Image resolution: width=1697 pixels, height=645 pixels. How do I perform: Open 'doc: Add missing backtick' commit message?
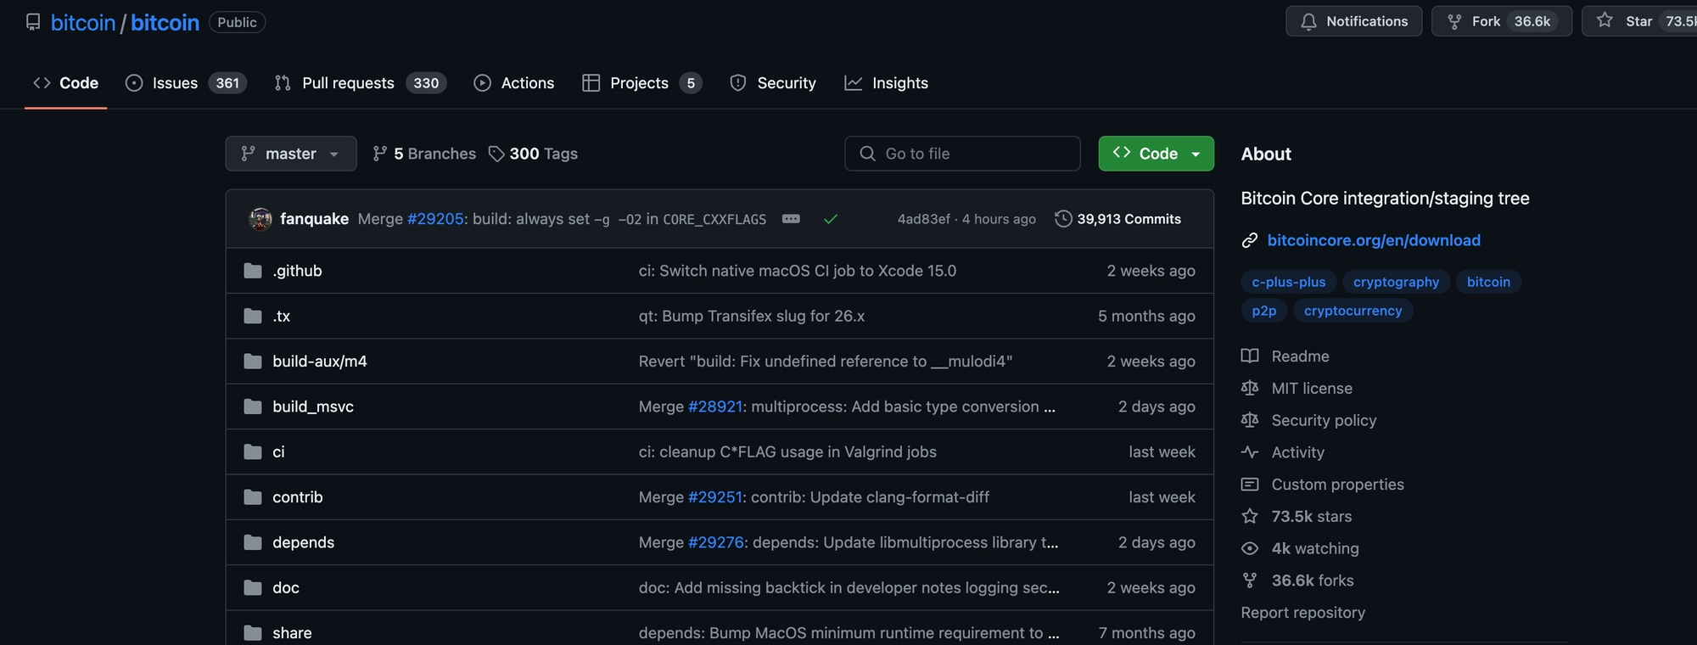(849, 587)
